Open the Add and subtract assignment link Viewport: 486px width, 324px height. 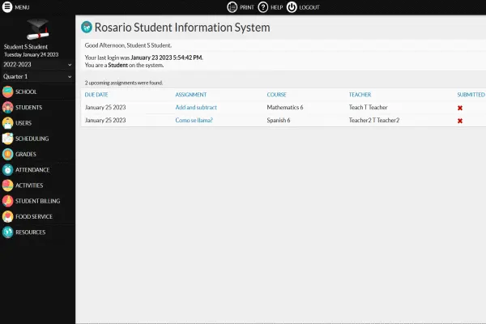[196, 107]
